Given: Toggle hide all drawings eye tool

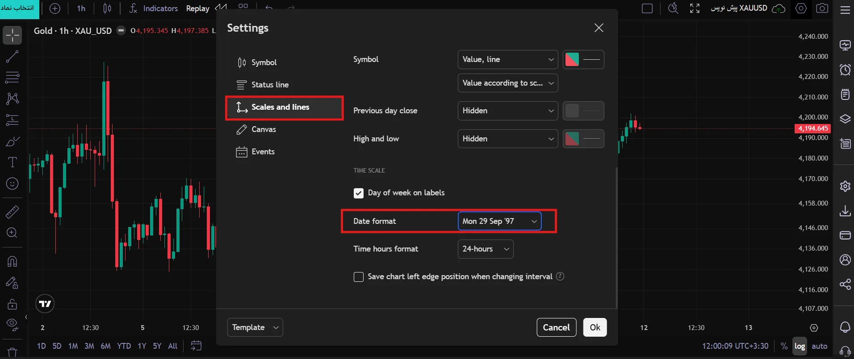Looking at the screenshot, I should click(12, 325).
